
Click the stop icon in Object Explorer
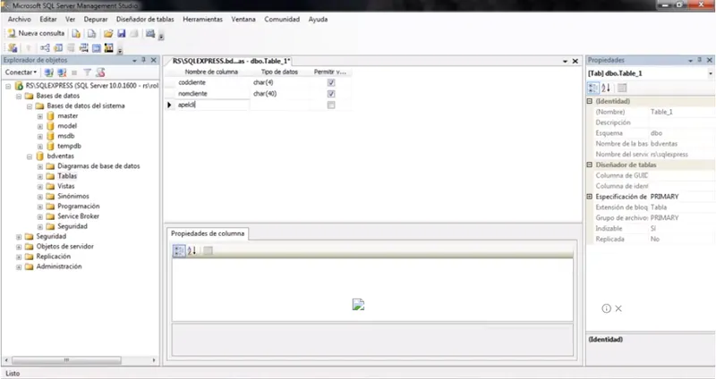[74, 72]
